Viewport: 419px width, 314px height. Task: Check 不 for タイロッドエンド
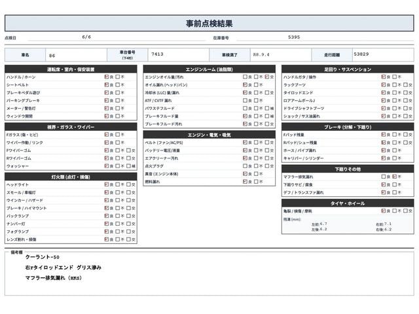394,93
